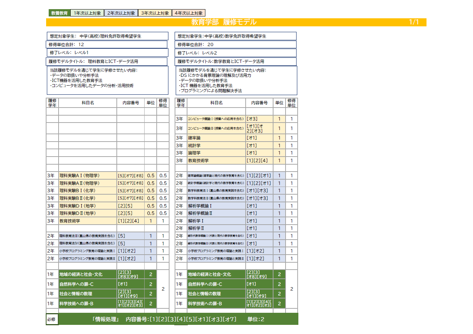Click the 3年次以上対象 legend label
This screenshot has width=473, height=334.
(155, 13)
